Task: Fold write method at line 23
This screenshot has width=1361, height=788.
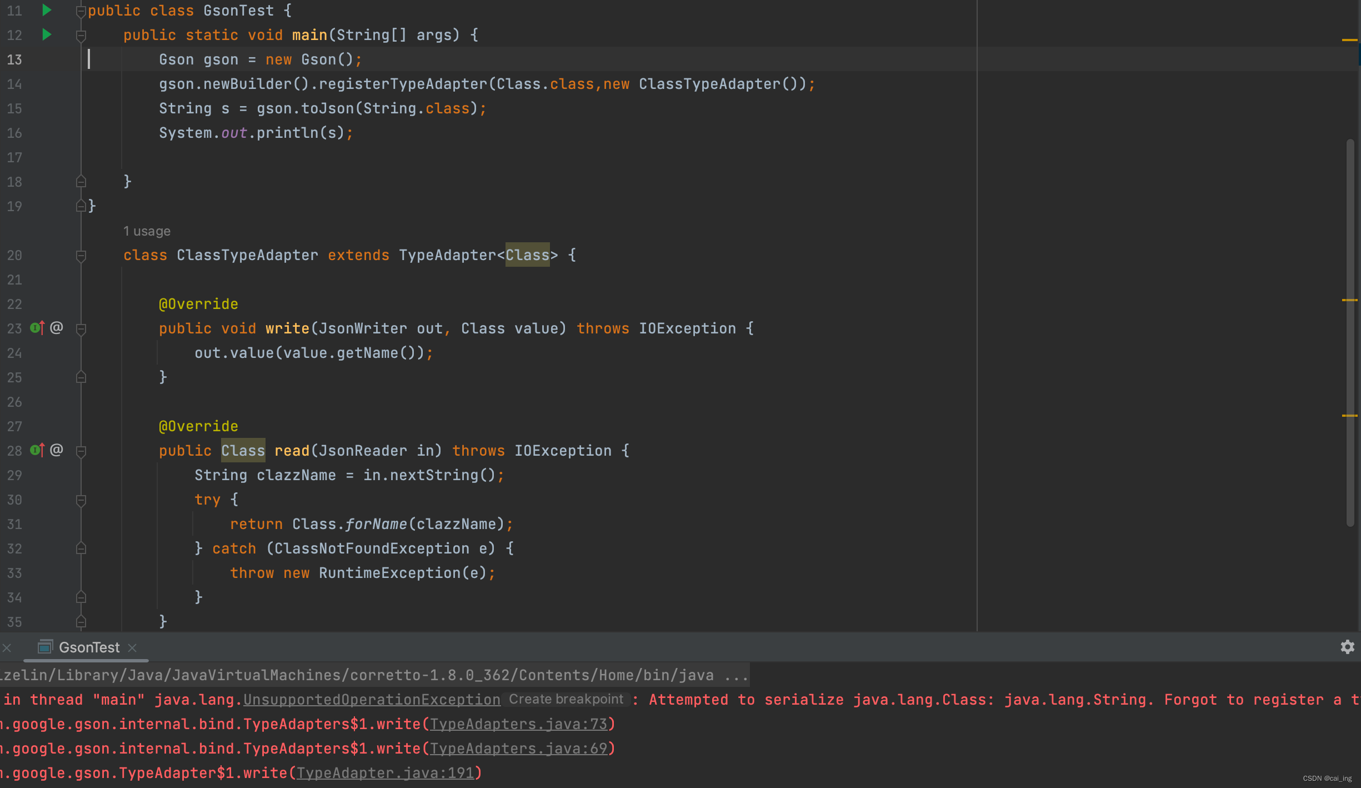Action: (x=81, y=328)
